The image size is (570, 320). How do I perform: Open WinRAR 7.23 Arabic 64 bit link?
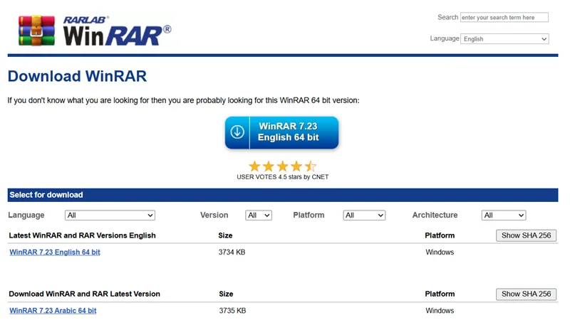[x=53, y=311]
